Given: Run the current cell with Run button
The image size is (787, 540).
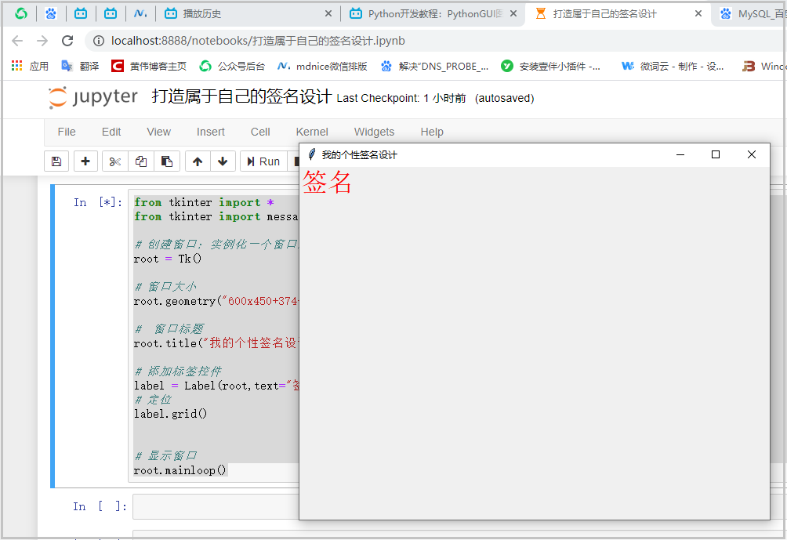Looking at the screenshot, I should pyautogui.click(x=264, y=161).
